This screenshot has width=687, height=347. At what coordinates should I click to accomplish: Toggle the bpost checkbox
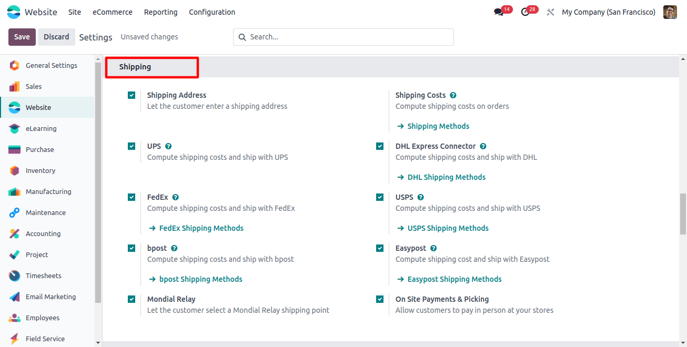click(132, 248)
